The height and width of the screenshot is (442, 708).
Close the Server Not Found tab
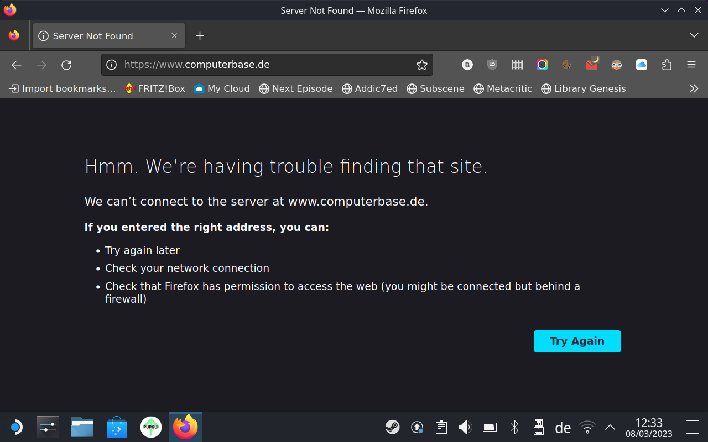click(174, 35)
